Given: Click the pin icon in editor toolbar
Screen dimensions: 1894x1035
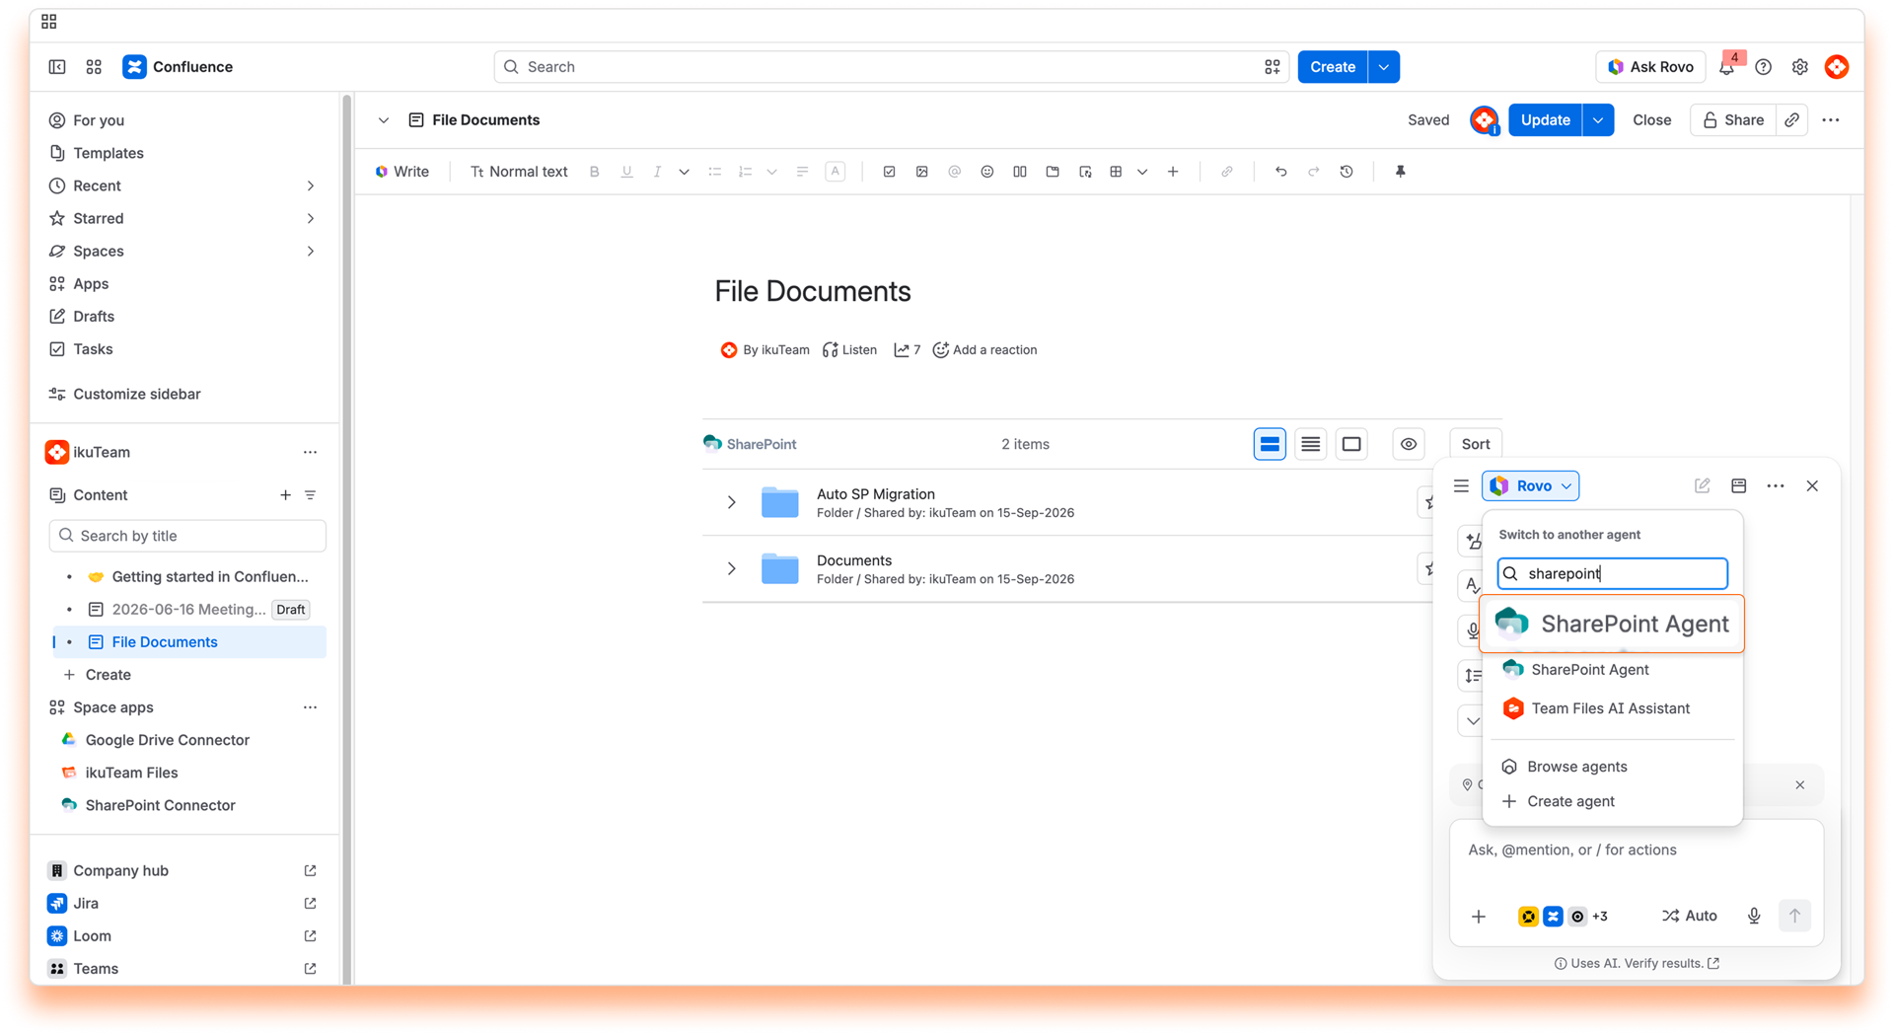Looking at the screenshot, I should click(1400, 172).
